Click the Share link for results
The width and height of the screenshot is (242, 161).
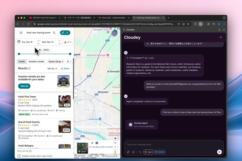tap(65, 69)
